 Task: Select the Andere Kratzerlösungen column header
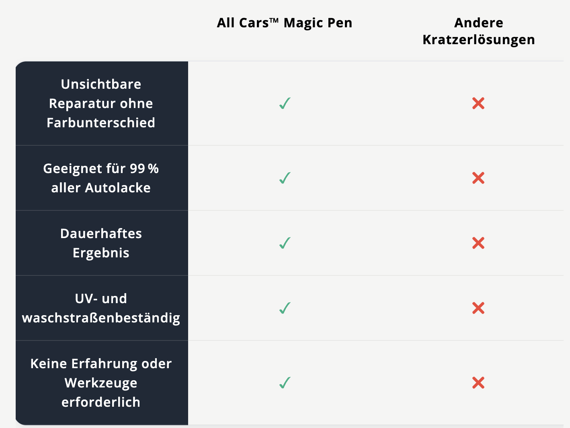[x=479, y=31]
